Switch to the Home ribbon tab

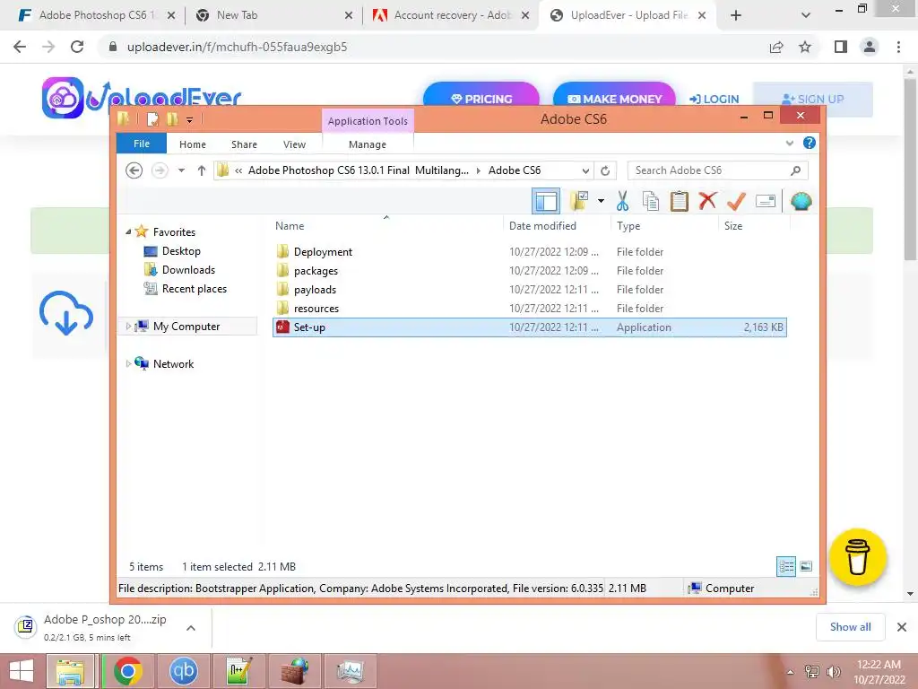(193, 144)
